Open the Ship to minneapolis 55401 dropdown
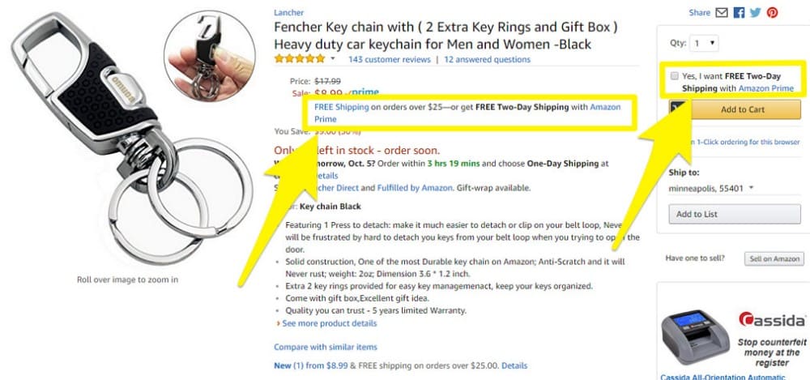810x380 pixels. coord(711,188)
